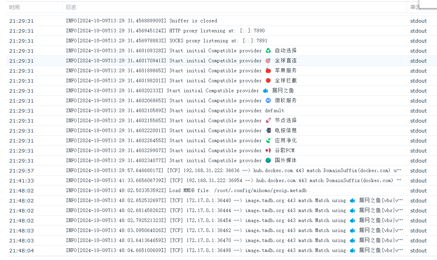Select the HTTP proxy listening log entry
This screenshot has height=260, width=437.
165,31
